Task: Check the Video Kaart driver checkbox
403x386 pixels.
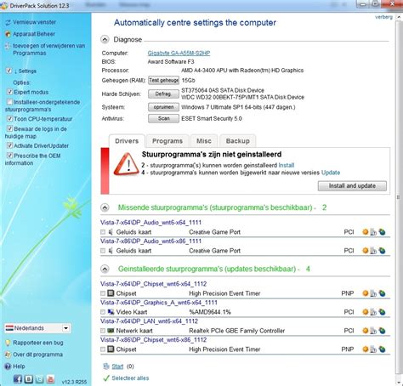Action: pos(103,312)
